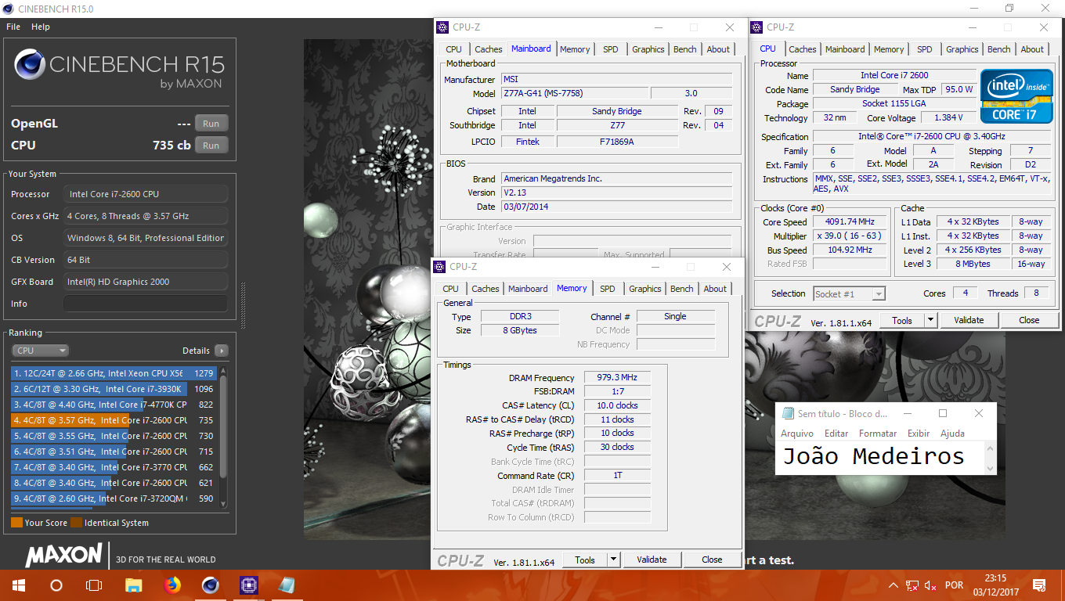1065x601 pixels.
Task: Click Validate in CPU tab CPU-Z window
Action: click(x=969, y=320)
